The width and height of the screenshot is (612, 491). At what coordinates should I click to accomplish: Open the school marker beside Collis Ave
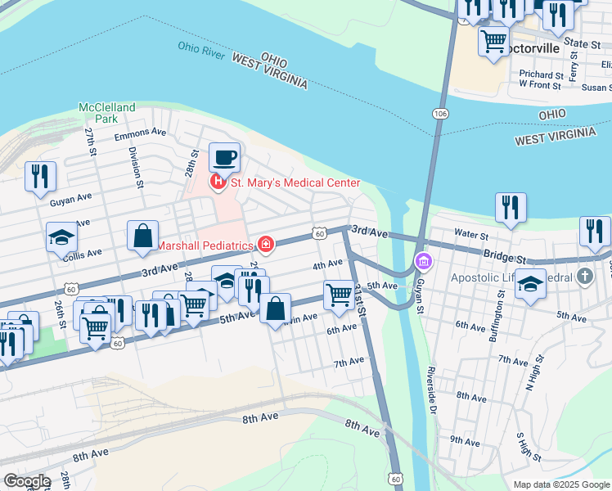61,238
